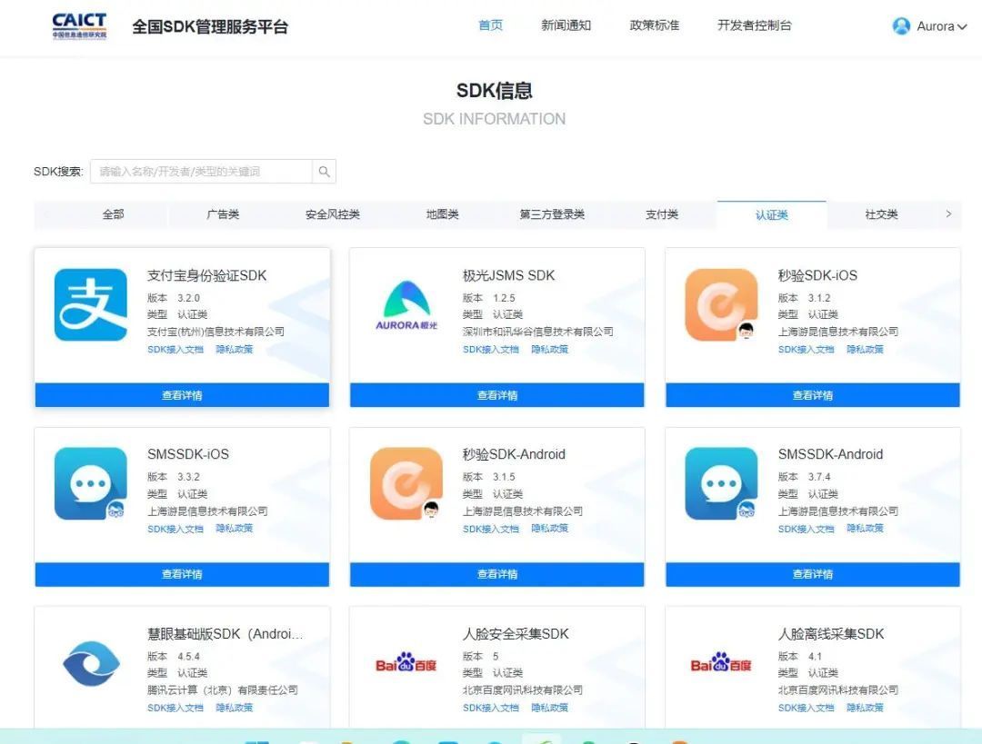Screen dimensions: 982x744
Task: Open the 首页 navigation item
Action: point(490,25)
